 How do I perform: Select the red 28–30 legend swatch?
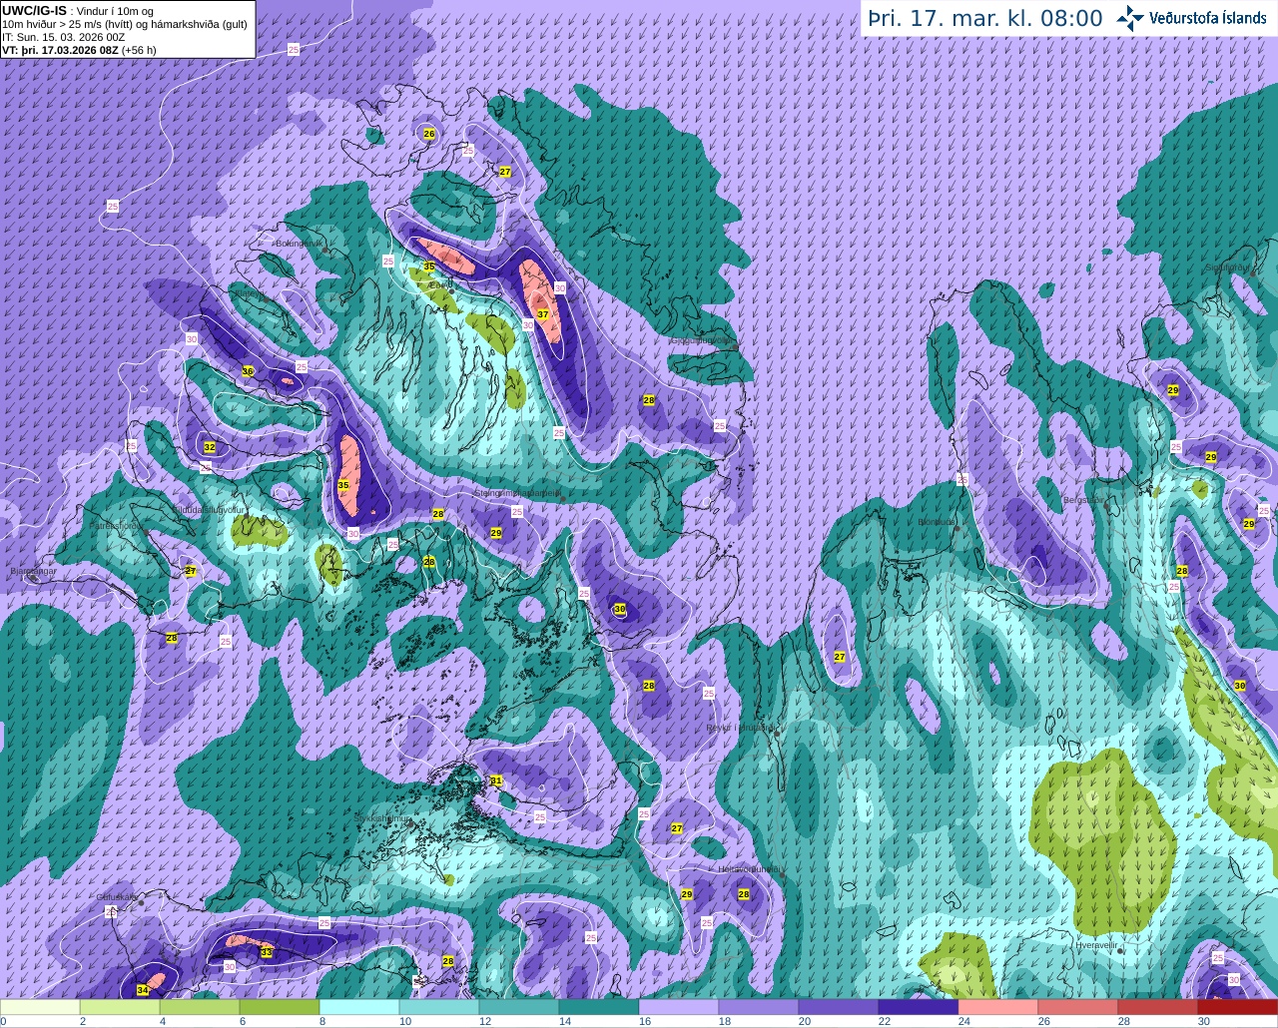click(1158, 1007)
